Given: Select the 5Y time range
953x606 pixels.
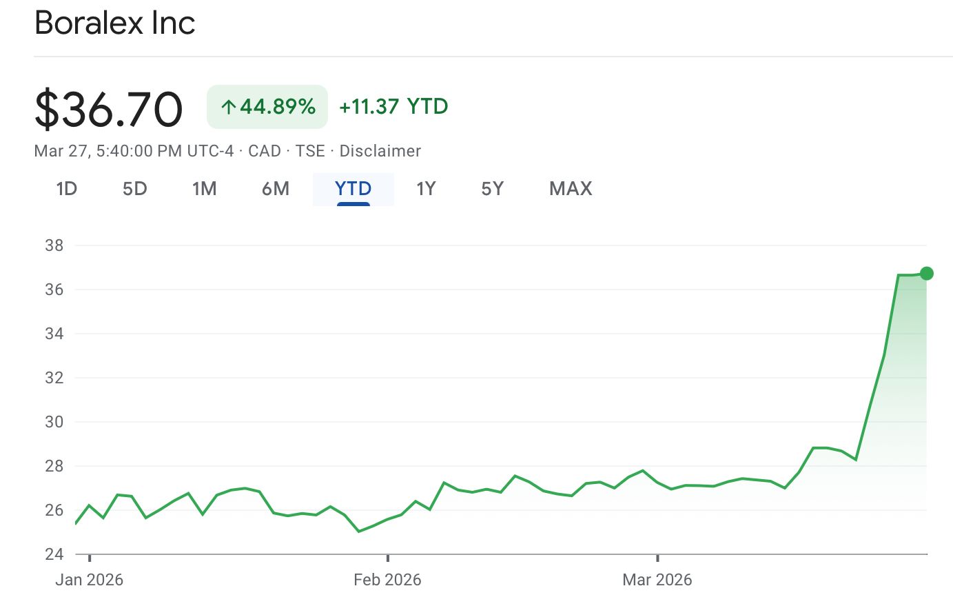Looking at the screenshot, I should click(492, 189).
